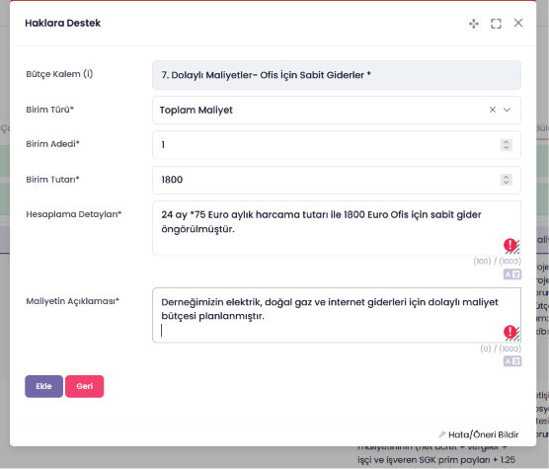Click the Geri button

(84, 386)
